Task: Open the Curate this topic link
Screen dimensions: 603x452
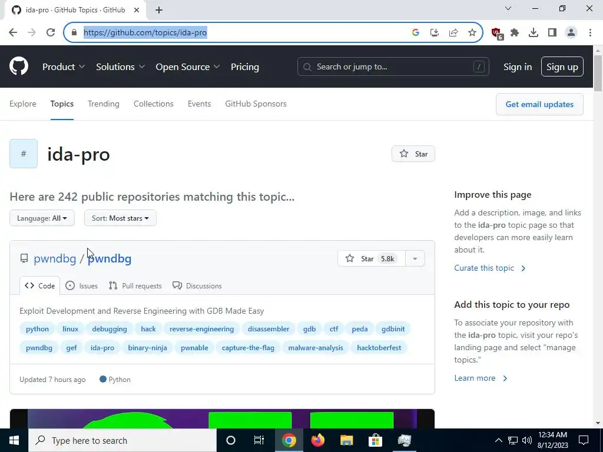Action: tap(489, 268)
